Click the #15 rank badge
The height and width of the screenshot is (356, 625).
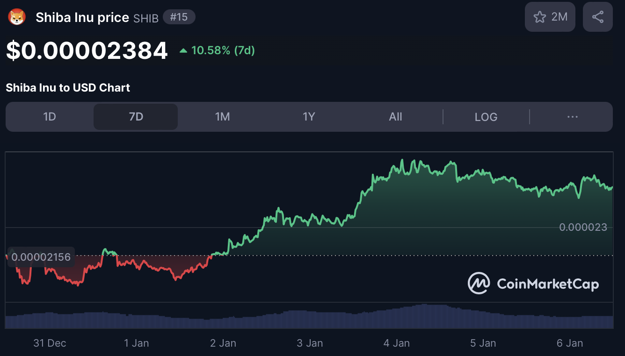[x=179, y=17]
